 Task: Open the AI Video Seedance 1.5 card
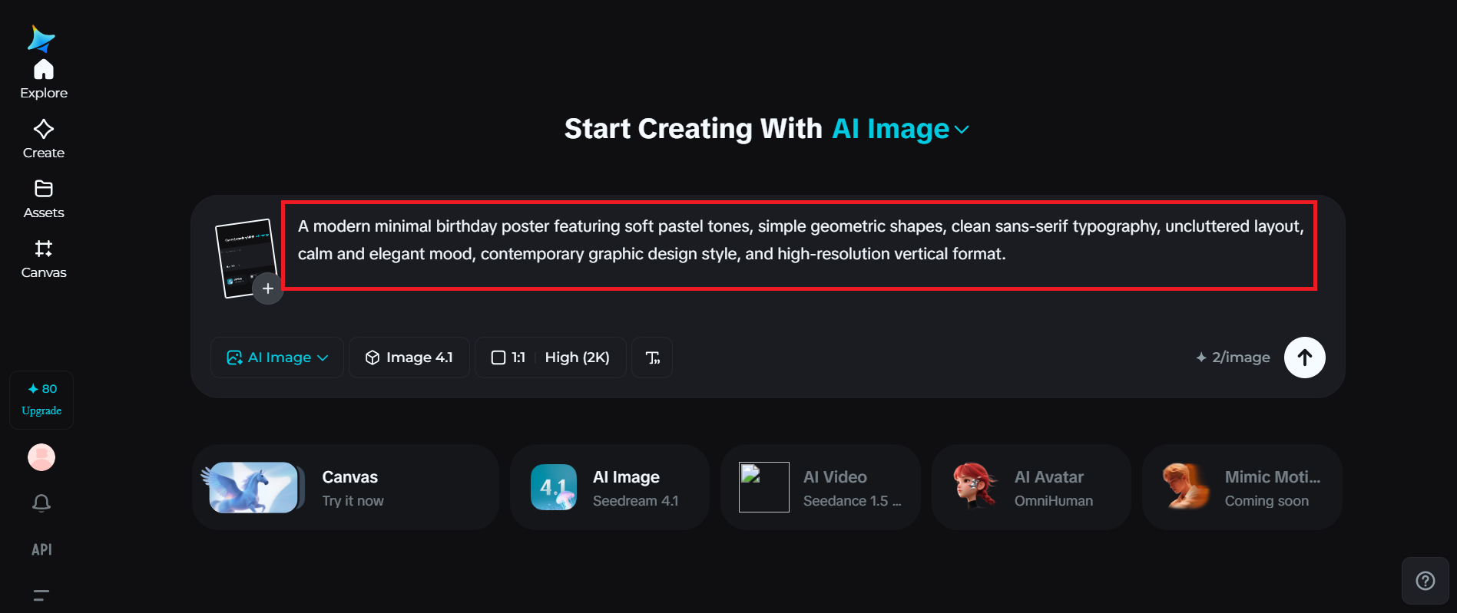coord(820,487)
